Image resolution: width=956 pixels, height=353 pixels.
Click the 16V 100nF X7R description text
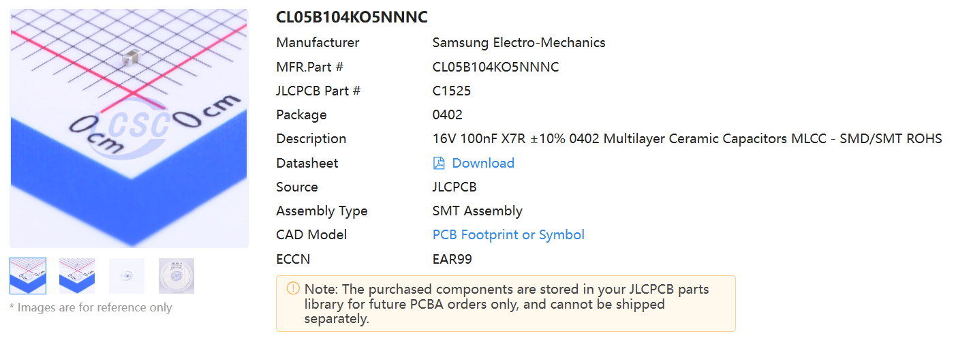click(x=687, y=138)
